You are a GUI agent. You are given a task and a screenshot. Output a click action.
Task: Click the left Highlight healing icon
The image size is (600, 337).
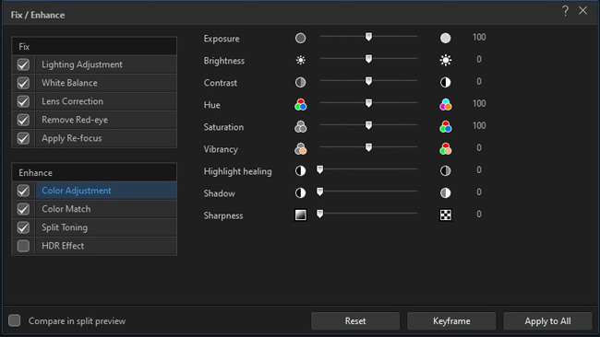click(300, 170)
